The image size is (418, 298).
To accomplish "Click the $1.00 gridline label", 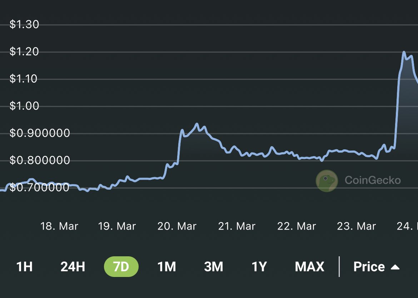I will pyautogui.click(x=24, y=106).
